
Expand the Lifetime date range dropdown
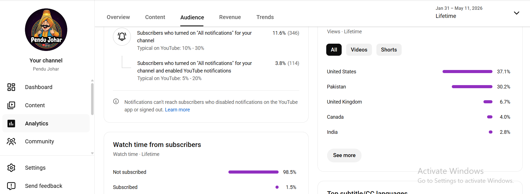(x=517, y=13)
